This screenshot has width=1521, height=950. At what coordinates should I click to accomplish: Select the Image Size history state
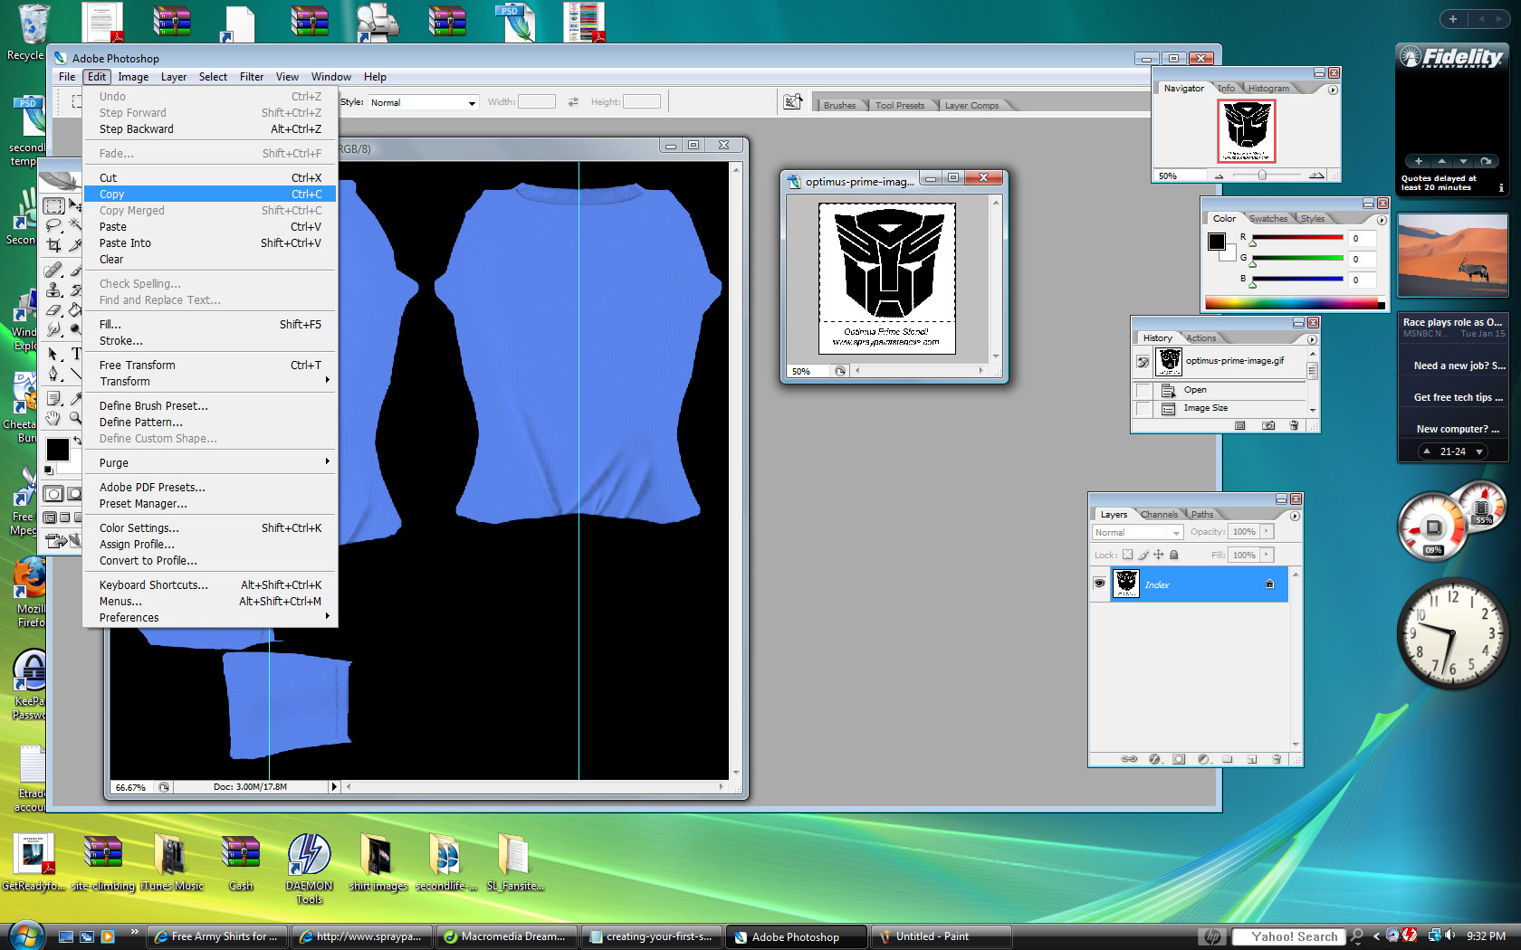(1206, 408)
